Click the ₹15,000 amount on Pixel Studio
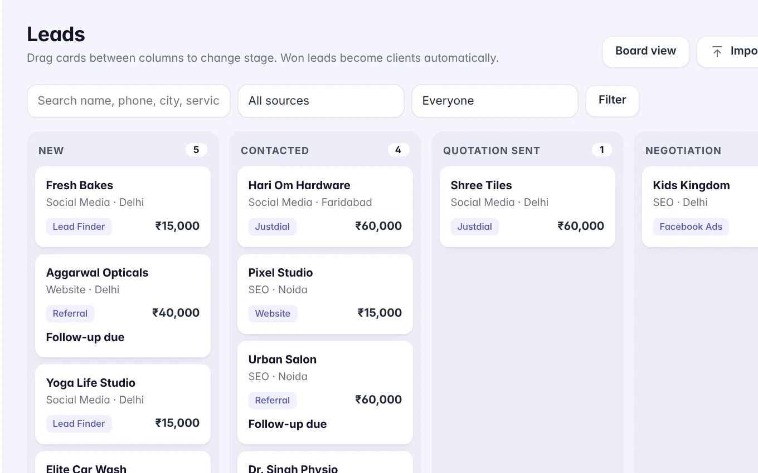 380,313
